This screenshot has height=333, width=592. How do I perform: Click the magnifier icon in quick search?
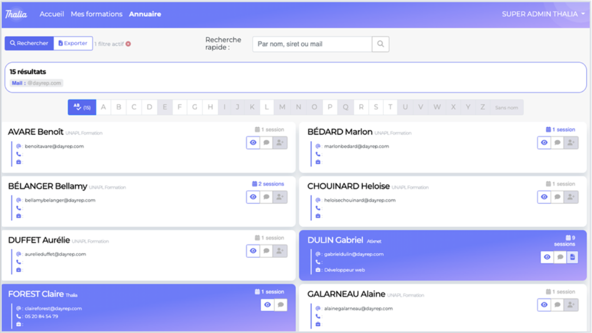pyautogui.click(x=380, y=44)
